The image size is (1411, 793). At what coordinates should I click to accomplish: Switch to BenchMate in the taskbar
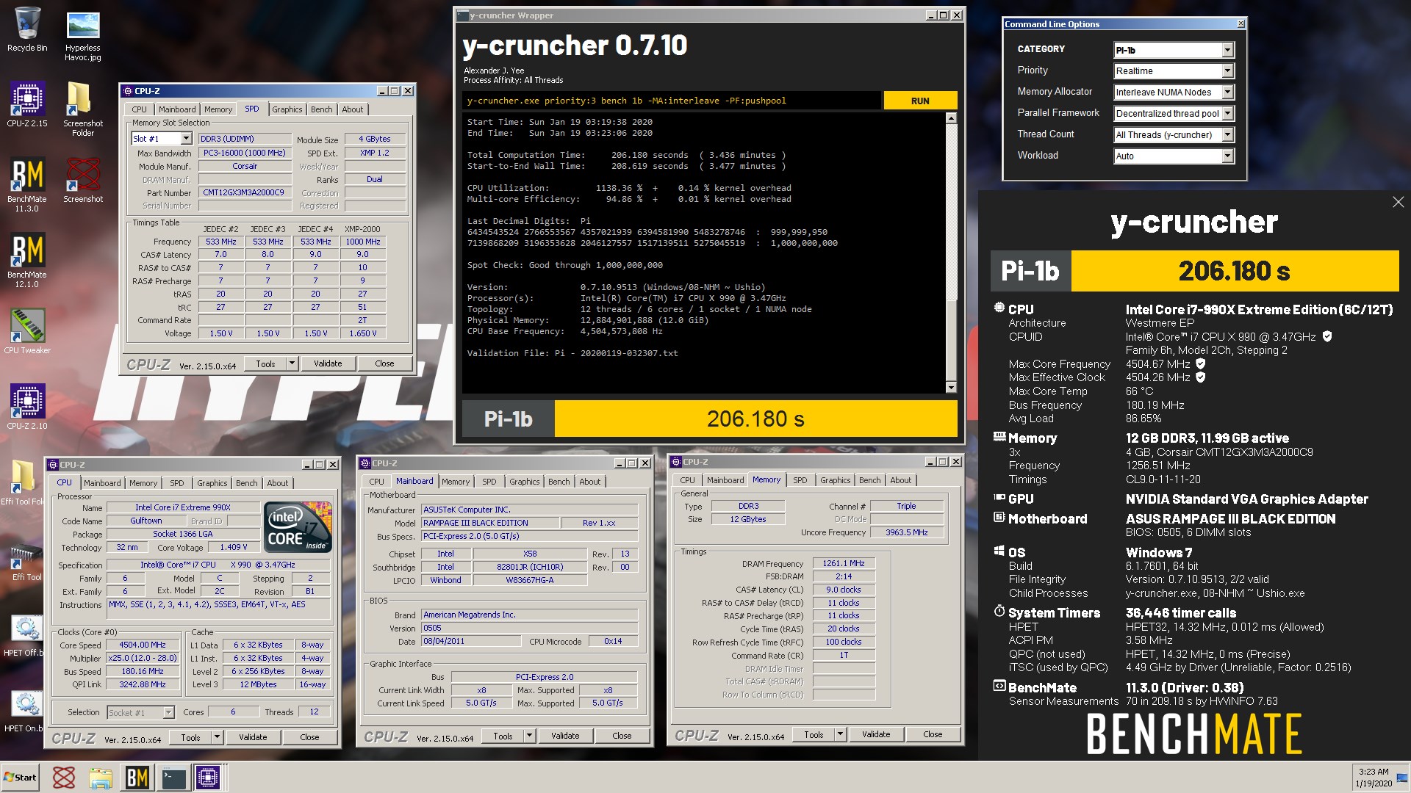137,777
